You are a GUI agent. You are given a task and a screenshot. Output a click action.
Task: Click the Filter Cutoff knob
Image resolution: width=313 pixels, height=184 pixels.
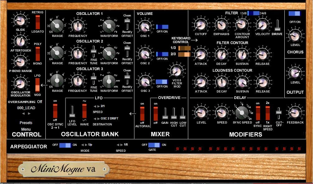click(x=201, y=25)
